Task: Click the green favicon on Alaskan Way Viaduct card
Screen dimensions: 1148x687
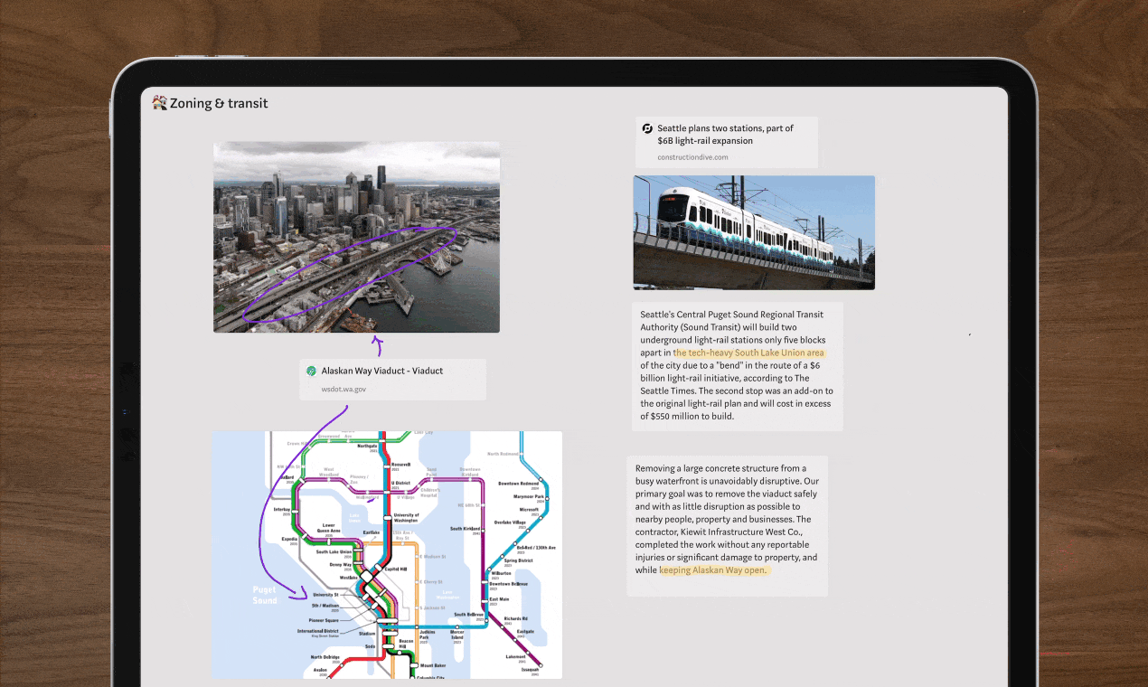Action: (x=311, y=371)
